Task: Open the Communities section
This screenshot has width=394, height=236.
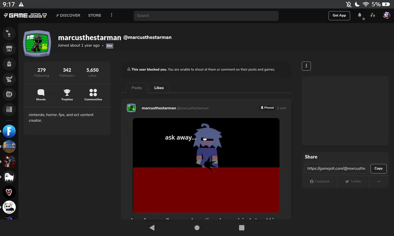Action: 93,95
